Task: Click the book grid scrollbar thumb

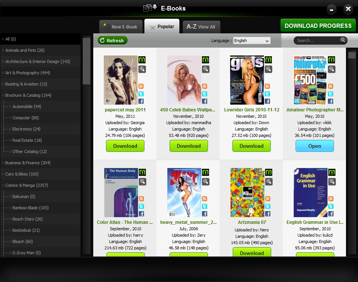Action: point(352,55)
